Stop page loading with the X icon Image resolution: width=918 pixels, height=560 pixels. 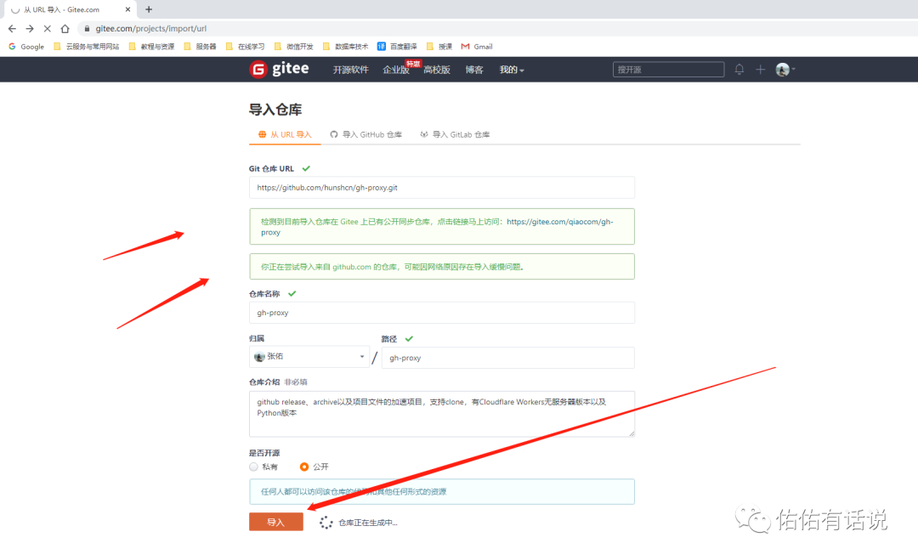click(48, 28)
